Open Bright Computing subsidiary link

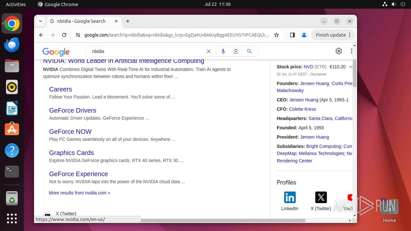pos(324,146)
